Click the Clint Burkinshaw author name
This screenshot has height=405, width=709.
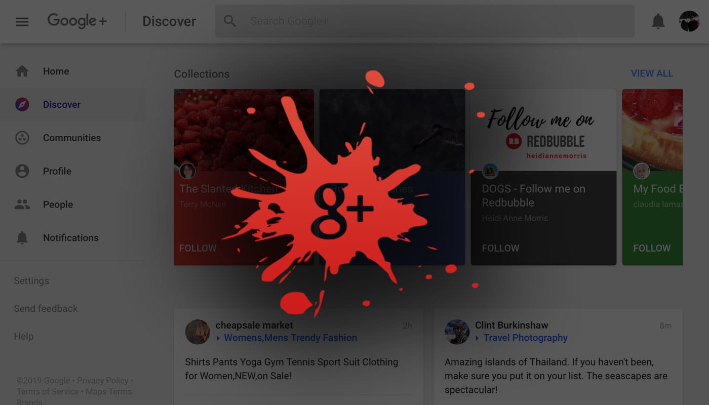tap(511, 326)
